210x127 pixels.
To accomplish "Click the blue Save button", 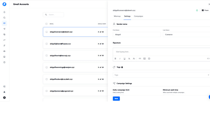I will coord(116,99).
